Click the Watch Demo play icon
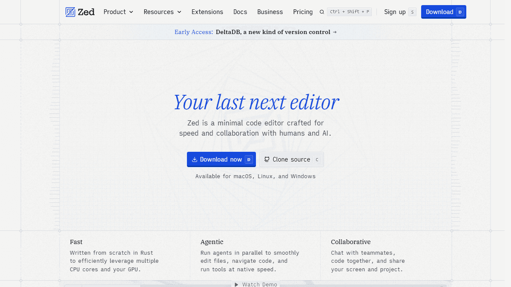Viewport: 511px width, 287px height. (237, 284)
